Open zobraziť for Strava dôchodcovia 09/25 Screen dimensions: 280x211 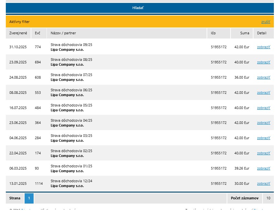coord(264,47)
